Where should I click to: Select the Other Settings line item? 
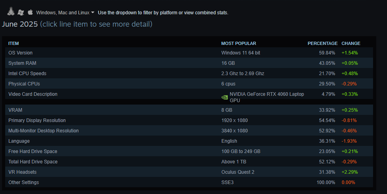[x=189, y=182]
